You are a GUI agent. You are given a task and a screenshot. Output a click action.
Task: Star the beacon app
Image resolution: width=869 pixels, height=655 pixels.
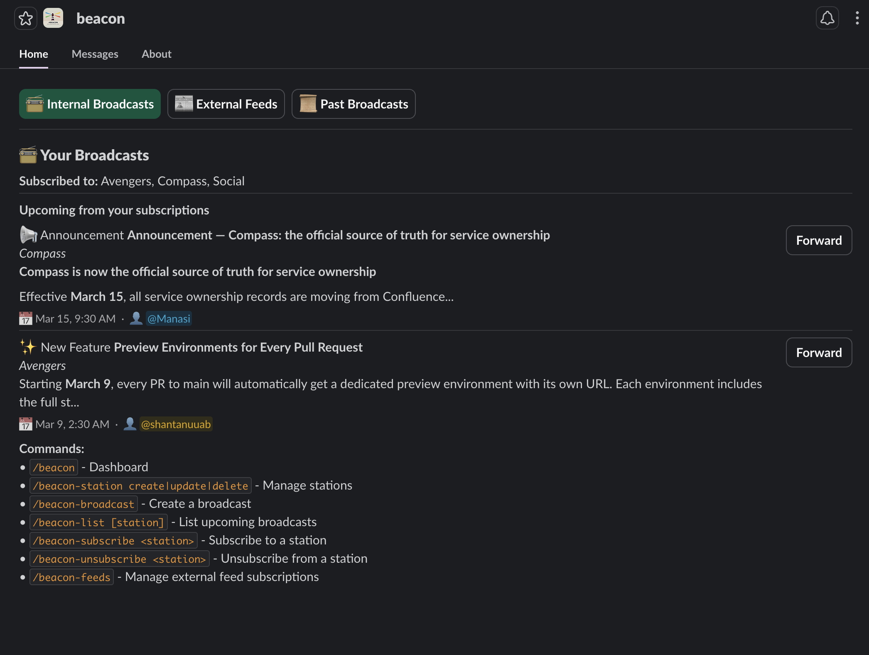26,18
